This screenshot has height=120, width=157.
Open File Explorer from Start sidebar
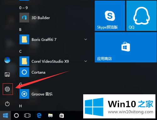7,75
